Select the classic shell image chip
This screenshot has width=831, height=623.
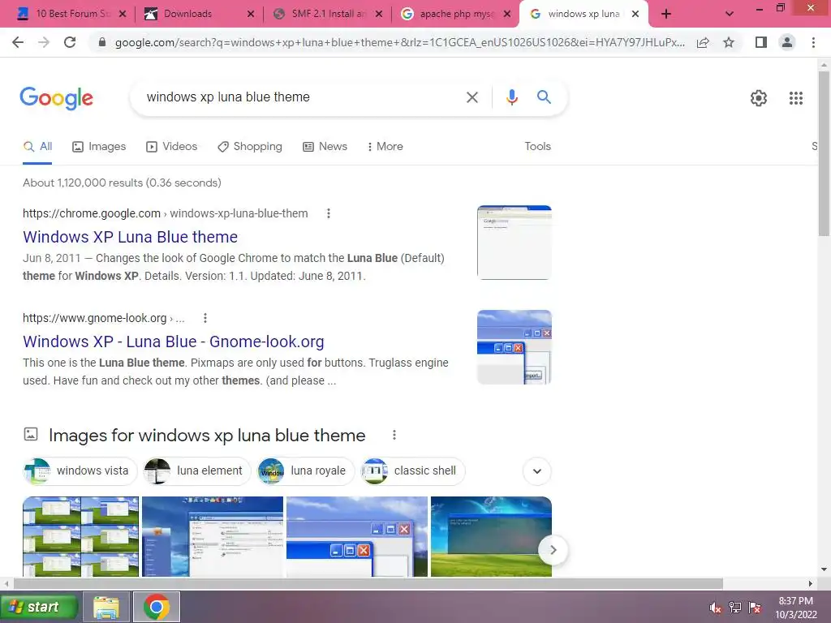413,471
